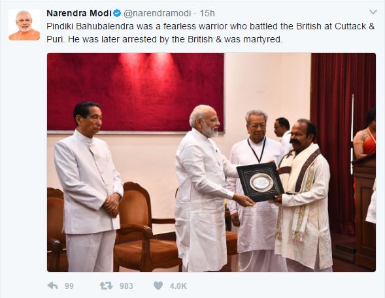View the 99 replies count

(x=69, y=286)
